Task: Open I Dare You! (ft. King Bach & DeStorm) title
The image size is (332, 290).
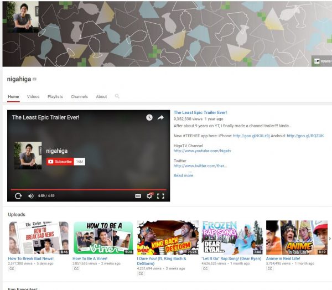Action: coord(162,261)
